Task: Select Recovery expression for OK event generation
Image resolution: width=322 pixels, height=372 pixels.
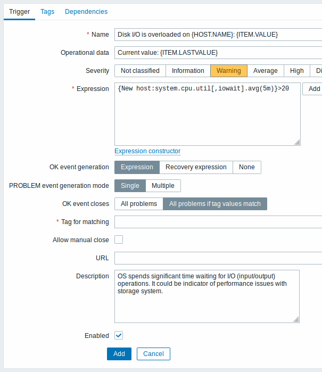Action: (x=196, y=167)
